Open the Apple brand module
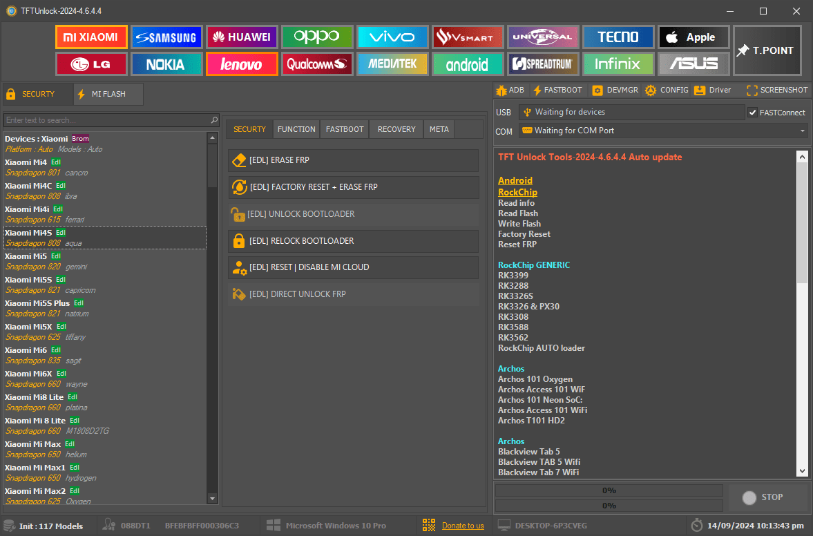 [x=693, y=37]
